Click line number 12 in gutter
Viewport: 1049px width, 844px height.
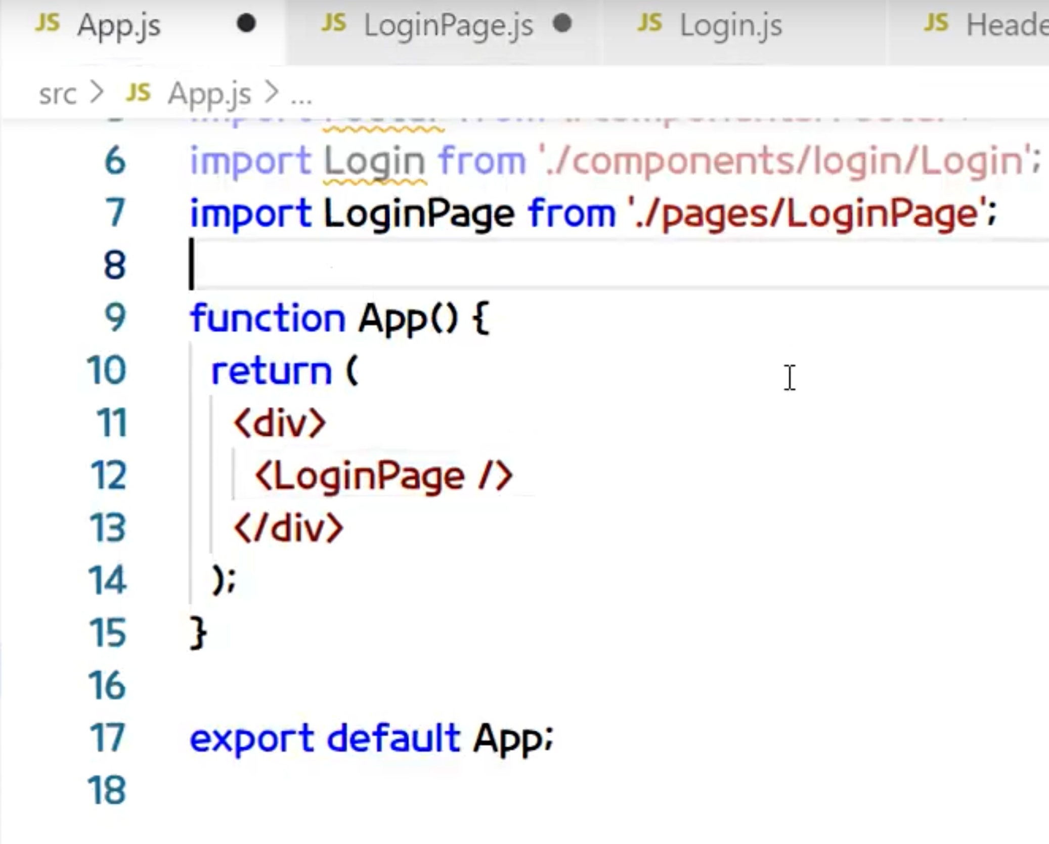(108, 476)
